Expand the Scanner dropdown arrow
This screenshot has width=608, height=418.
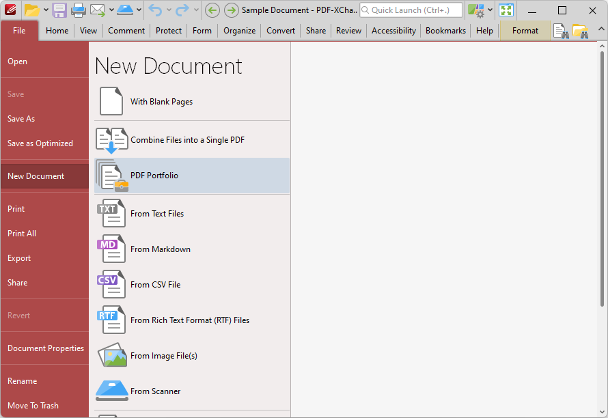coord(139,10)
